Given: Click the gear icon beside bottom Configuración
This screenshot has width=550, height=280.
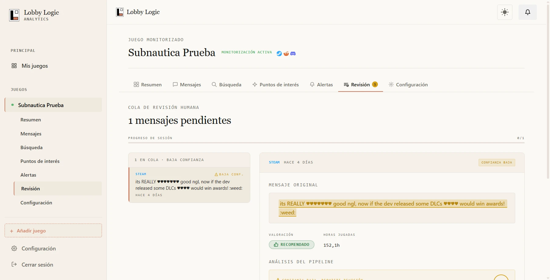Looking at the screenshot, I should (14, 248).
